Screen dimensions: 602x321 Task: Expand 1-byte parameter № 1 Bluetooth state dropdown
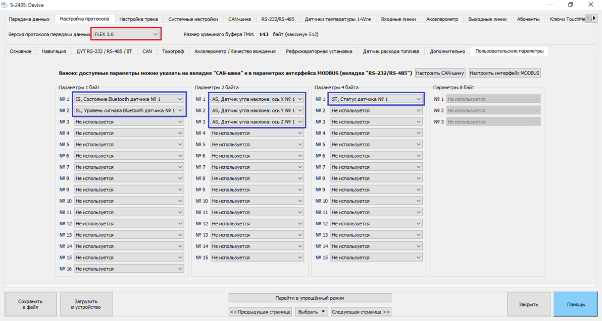(129, 99)
